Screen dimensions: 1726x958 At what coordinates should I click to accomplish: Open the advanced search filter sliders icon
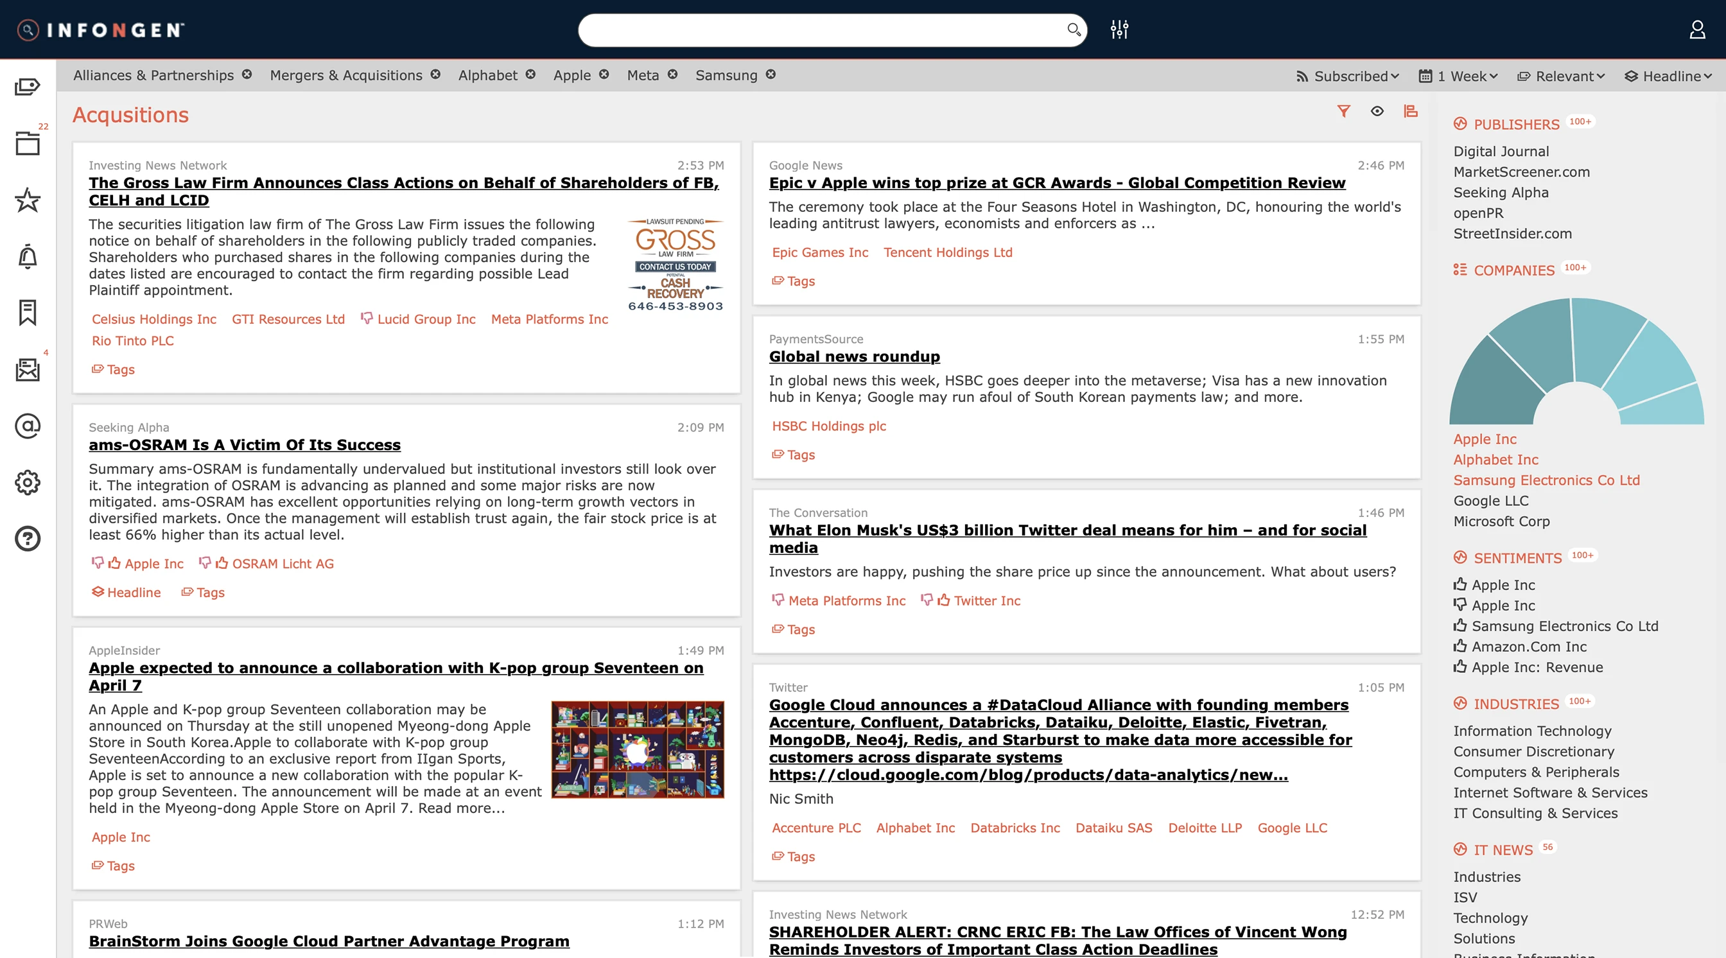click(1119, 30)
